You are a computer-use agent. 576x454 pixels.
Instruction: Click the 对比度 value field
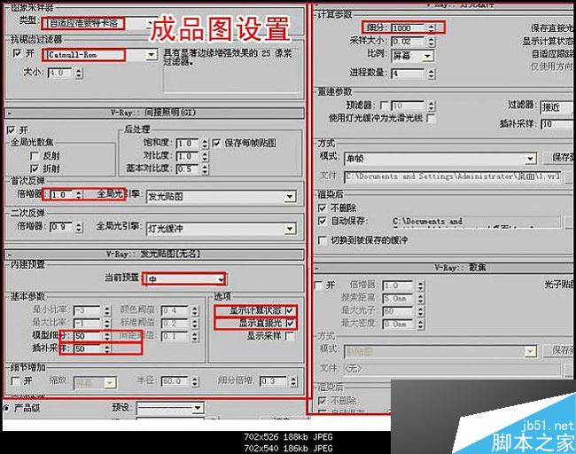[187, 156]
